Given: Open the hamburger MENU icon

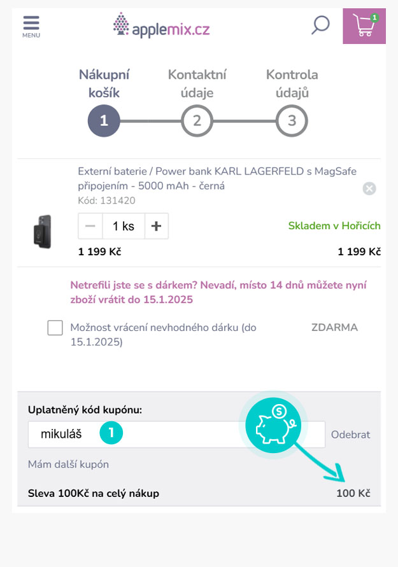Looking at the screenshot, I should (x=31, y=27).
